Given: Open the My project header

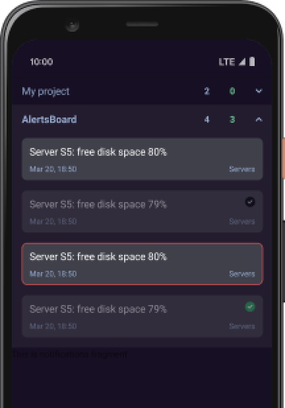Looking at the screenshot, I should [142, 91].
